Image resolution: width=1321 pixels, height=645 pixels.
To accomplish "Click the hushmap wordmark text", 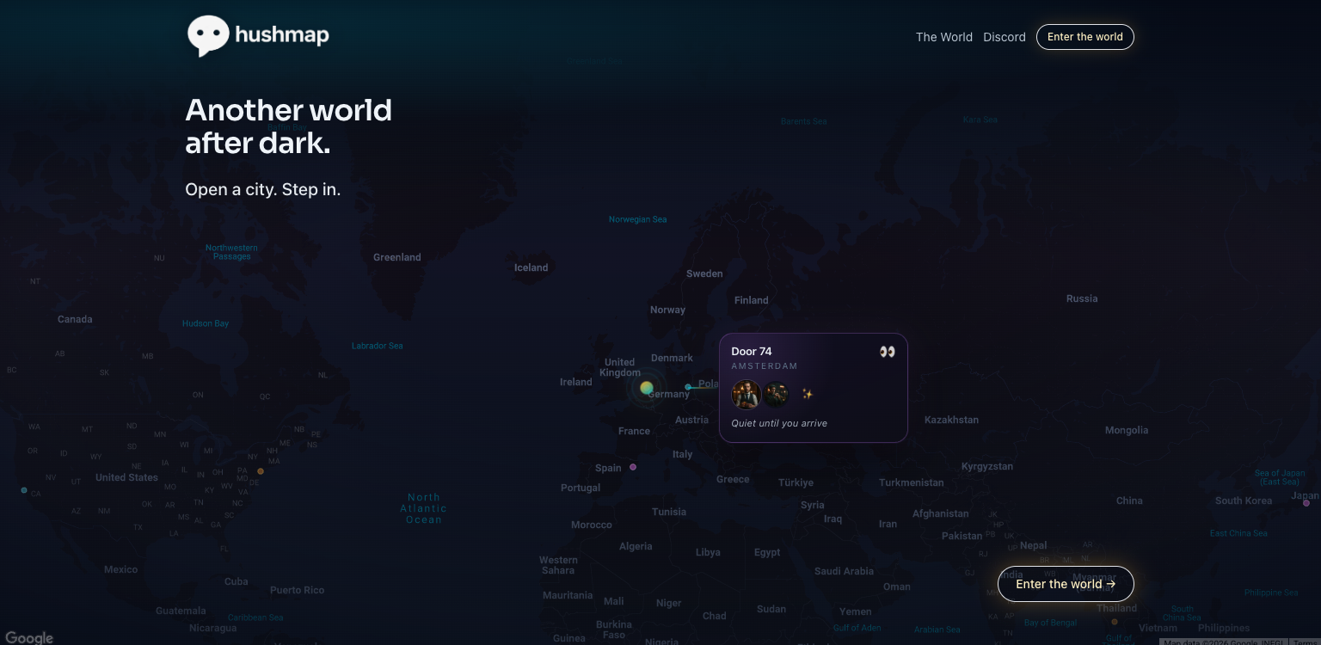I will [x=282, y=36].
